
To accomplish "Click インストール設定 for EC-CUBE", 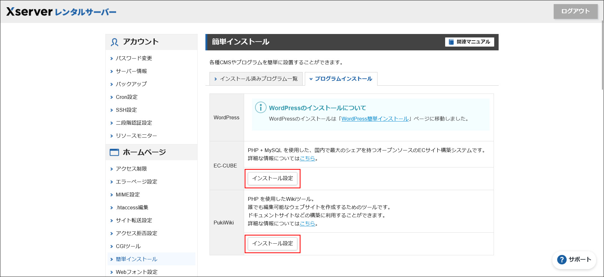I will 272,178.
